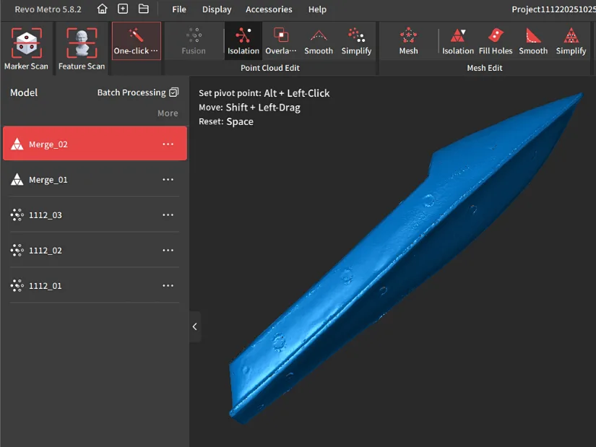
Task: Open the options menu for 1112_02
Action: [x=168, y=250]
